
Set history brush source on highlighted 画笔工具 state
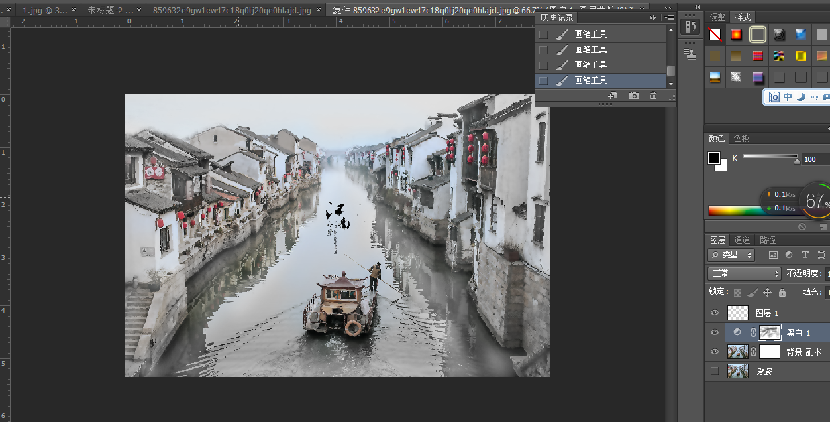[x=543, y=80]
